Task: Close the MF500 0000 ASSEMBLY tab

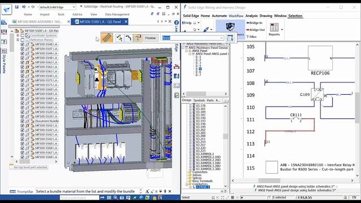Action: pyautogui.click(x=69, y=21)
